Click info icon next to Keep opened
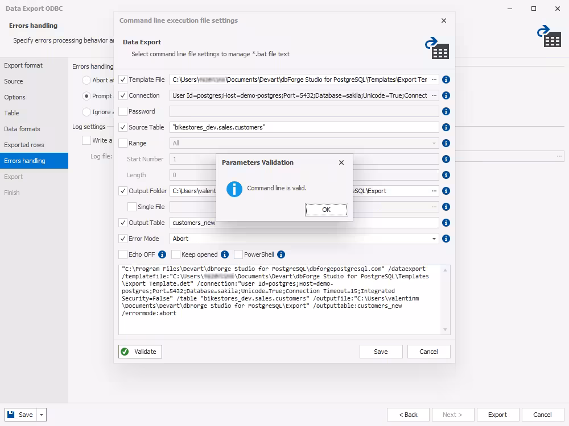Image resolution: width=569 pixels, height=426 pixels. [225, 254]
